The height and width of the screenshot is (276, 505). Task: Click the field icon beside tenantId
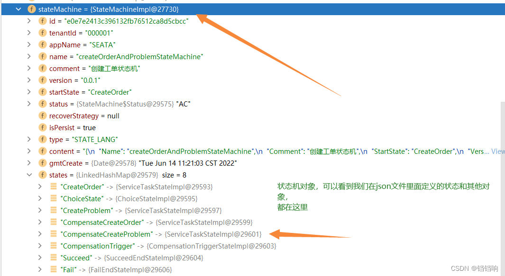tap(42, 33)
